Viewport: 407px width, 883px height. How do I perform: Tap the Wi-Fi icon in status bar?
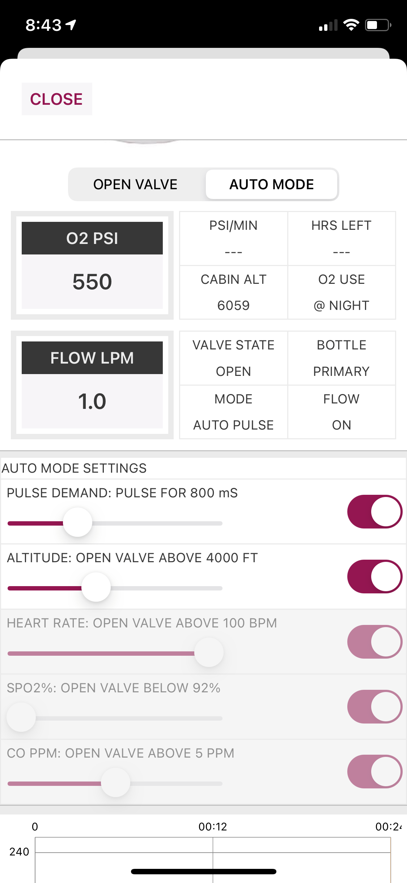[x=351, y=25]
